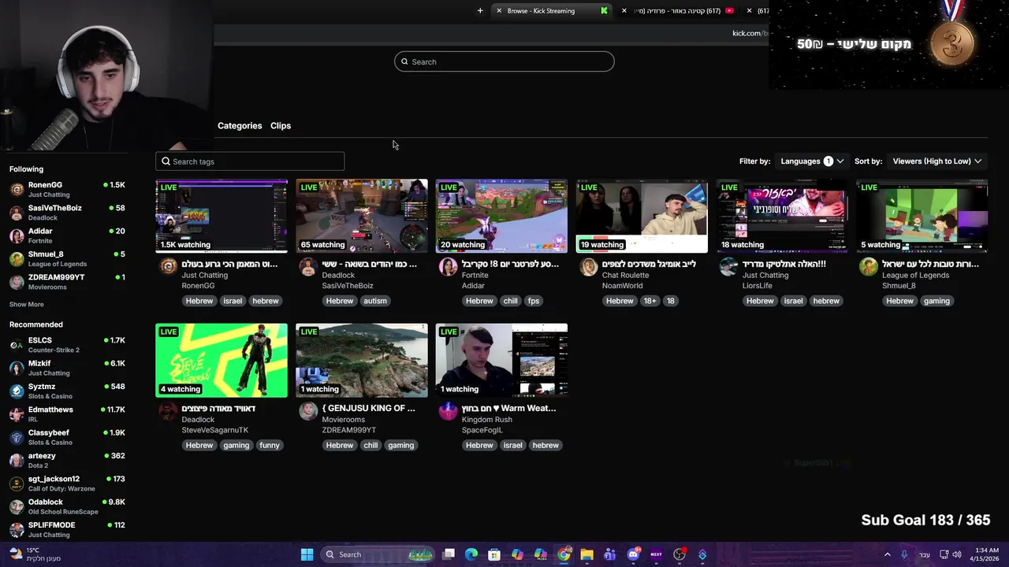
Task: Open Edmatthews channel avatar in Recommended
Action: click(x=17, y=414)
